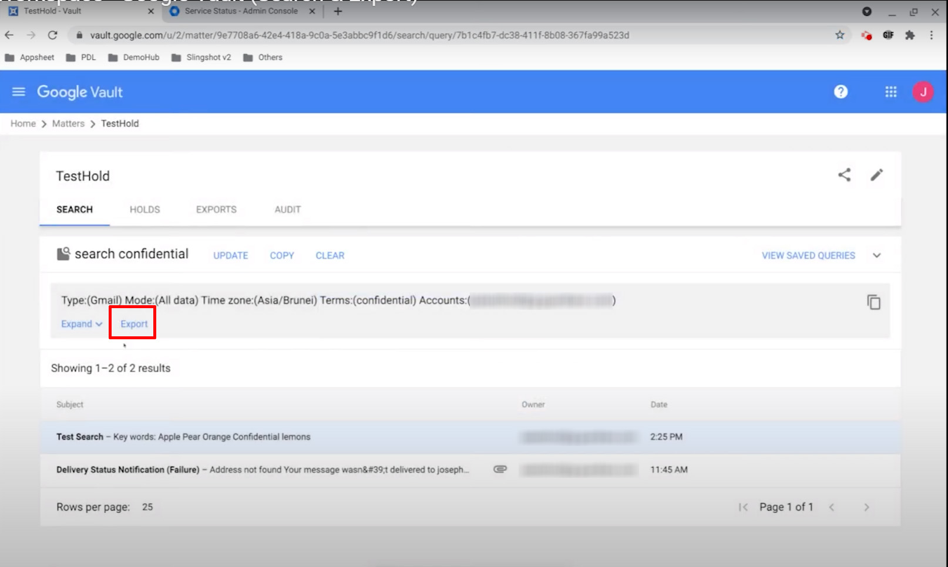
Task: Reload the Vault page
Action: [52, 35]
